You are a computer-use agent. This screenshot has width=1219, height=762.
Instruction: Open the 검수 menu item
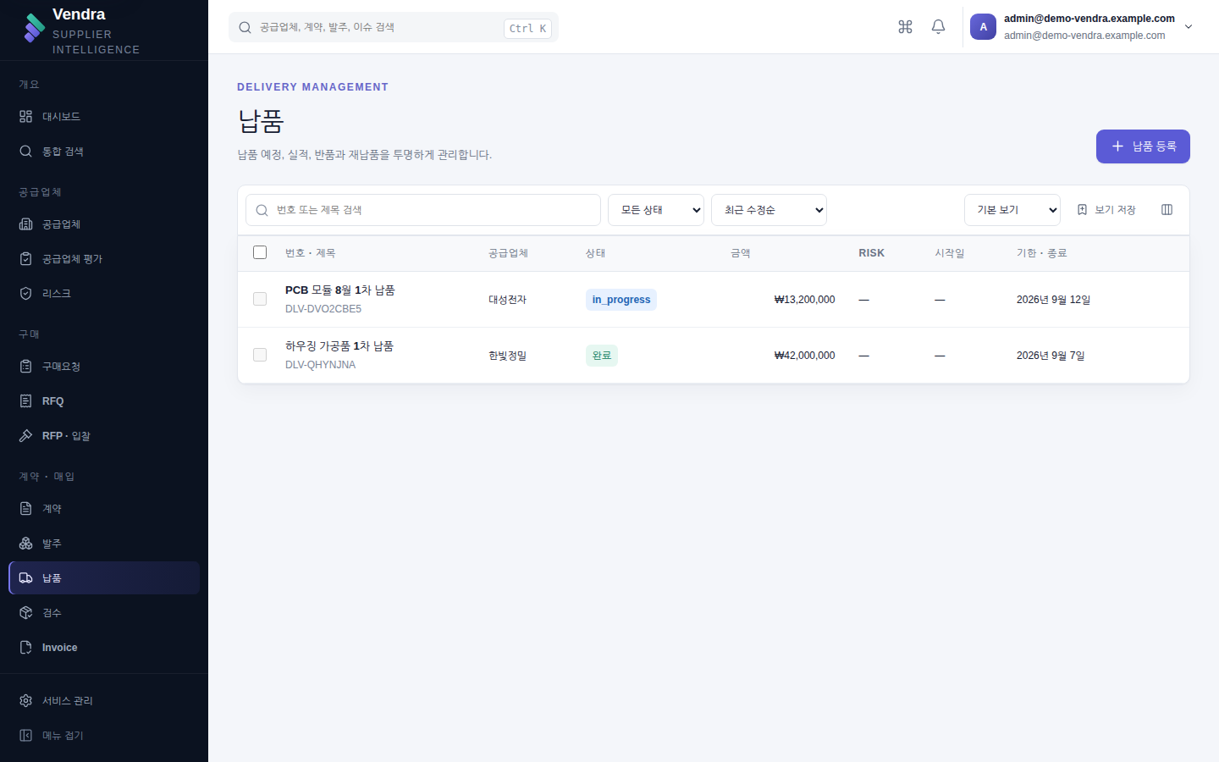[104, 612]
